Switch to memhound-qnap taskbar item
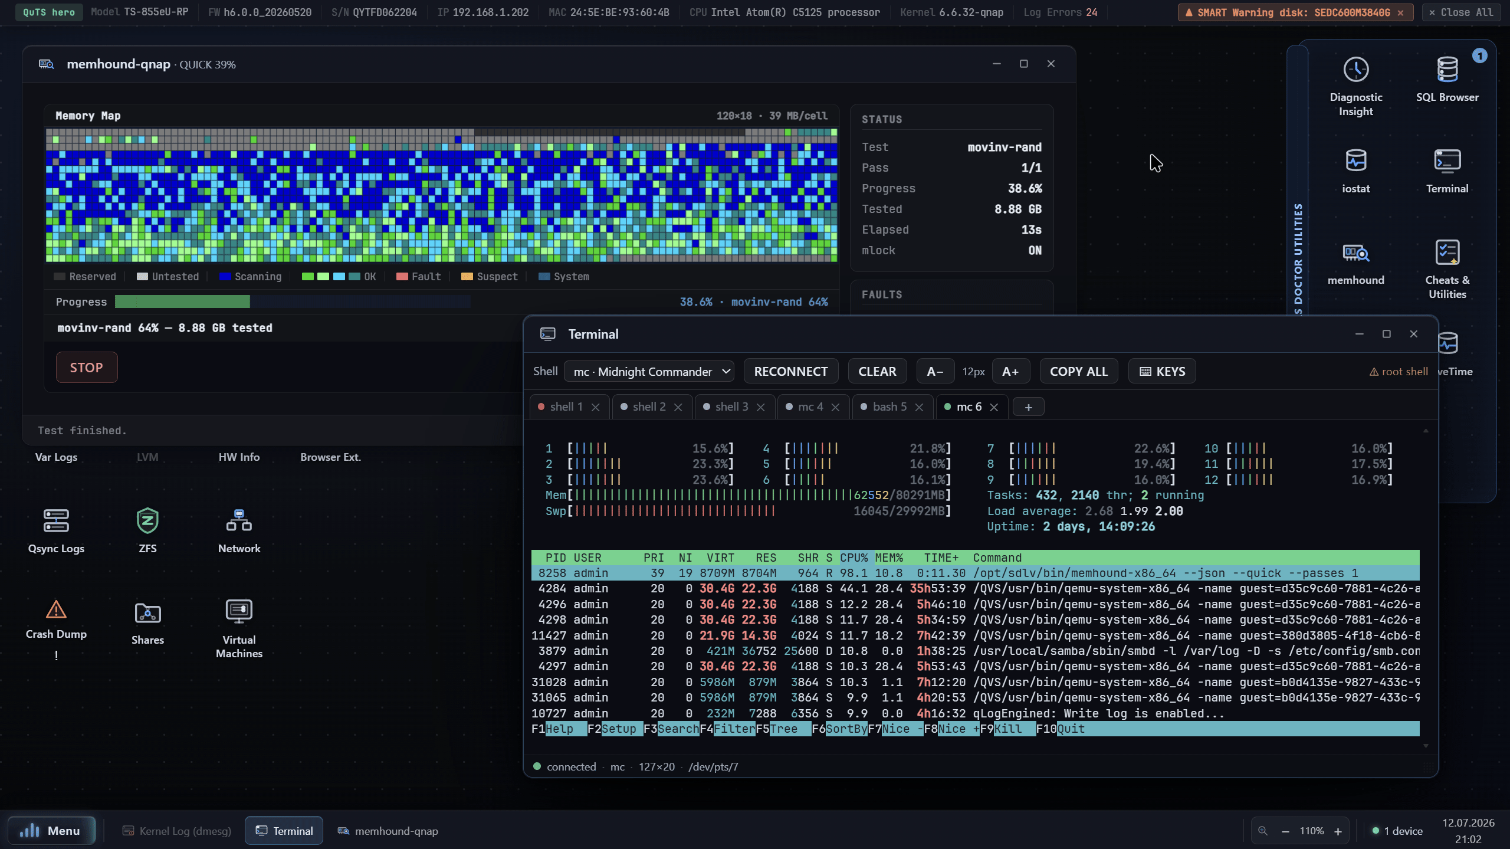 (x=388, y=831)
